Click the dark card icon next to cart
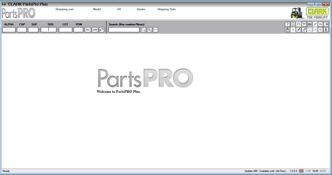This screenshot has width=332, height=175. click(x=310, y=24)
